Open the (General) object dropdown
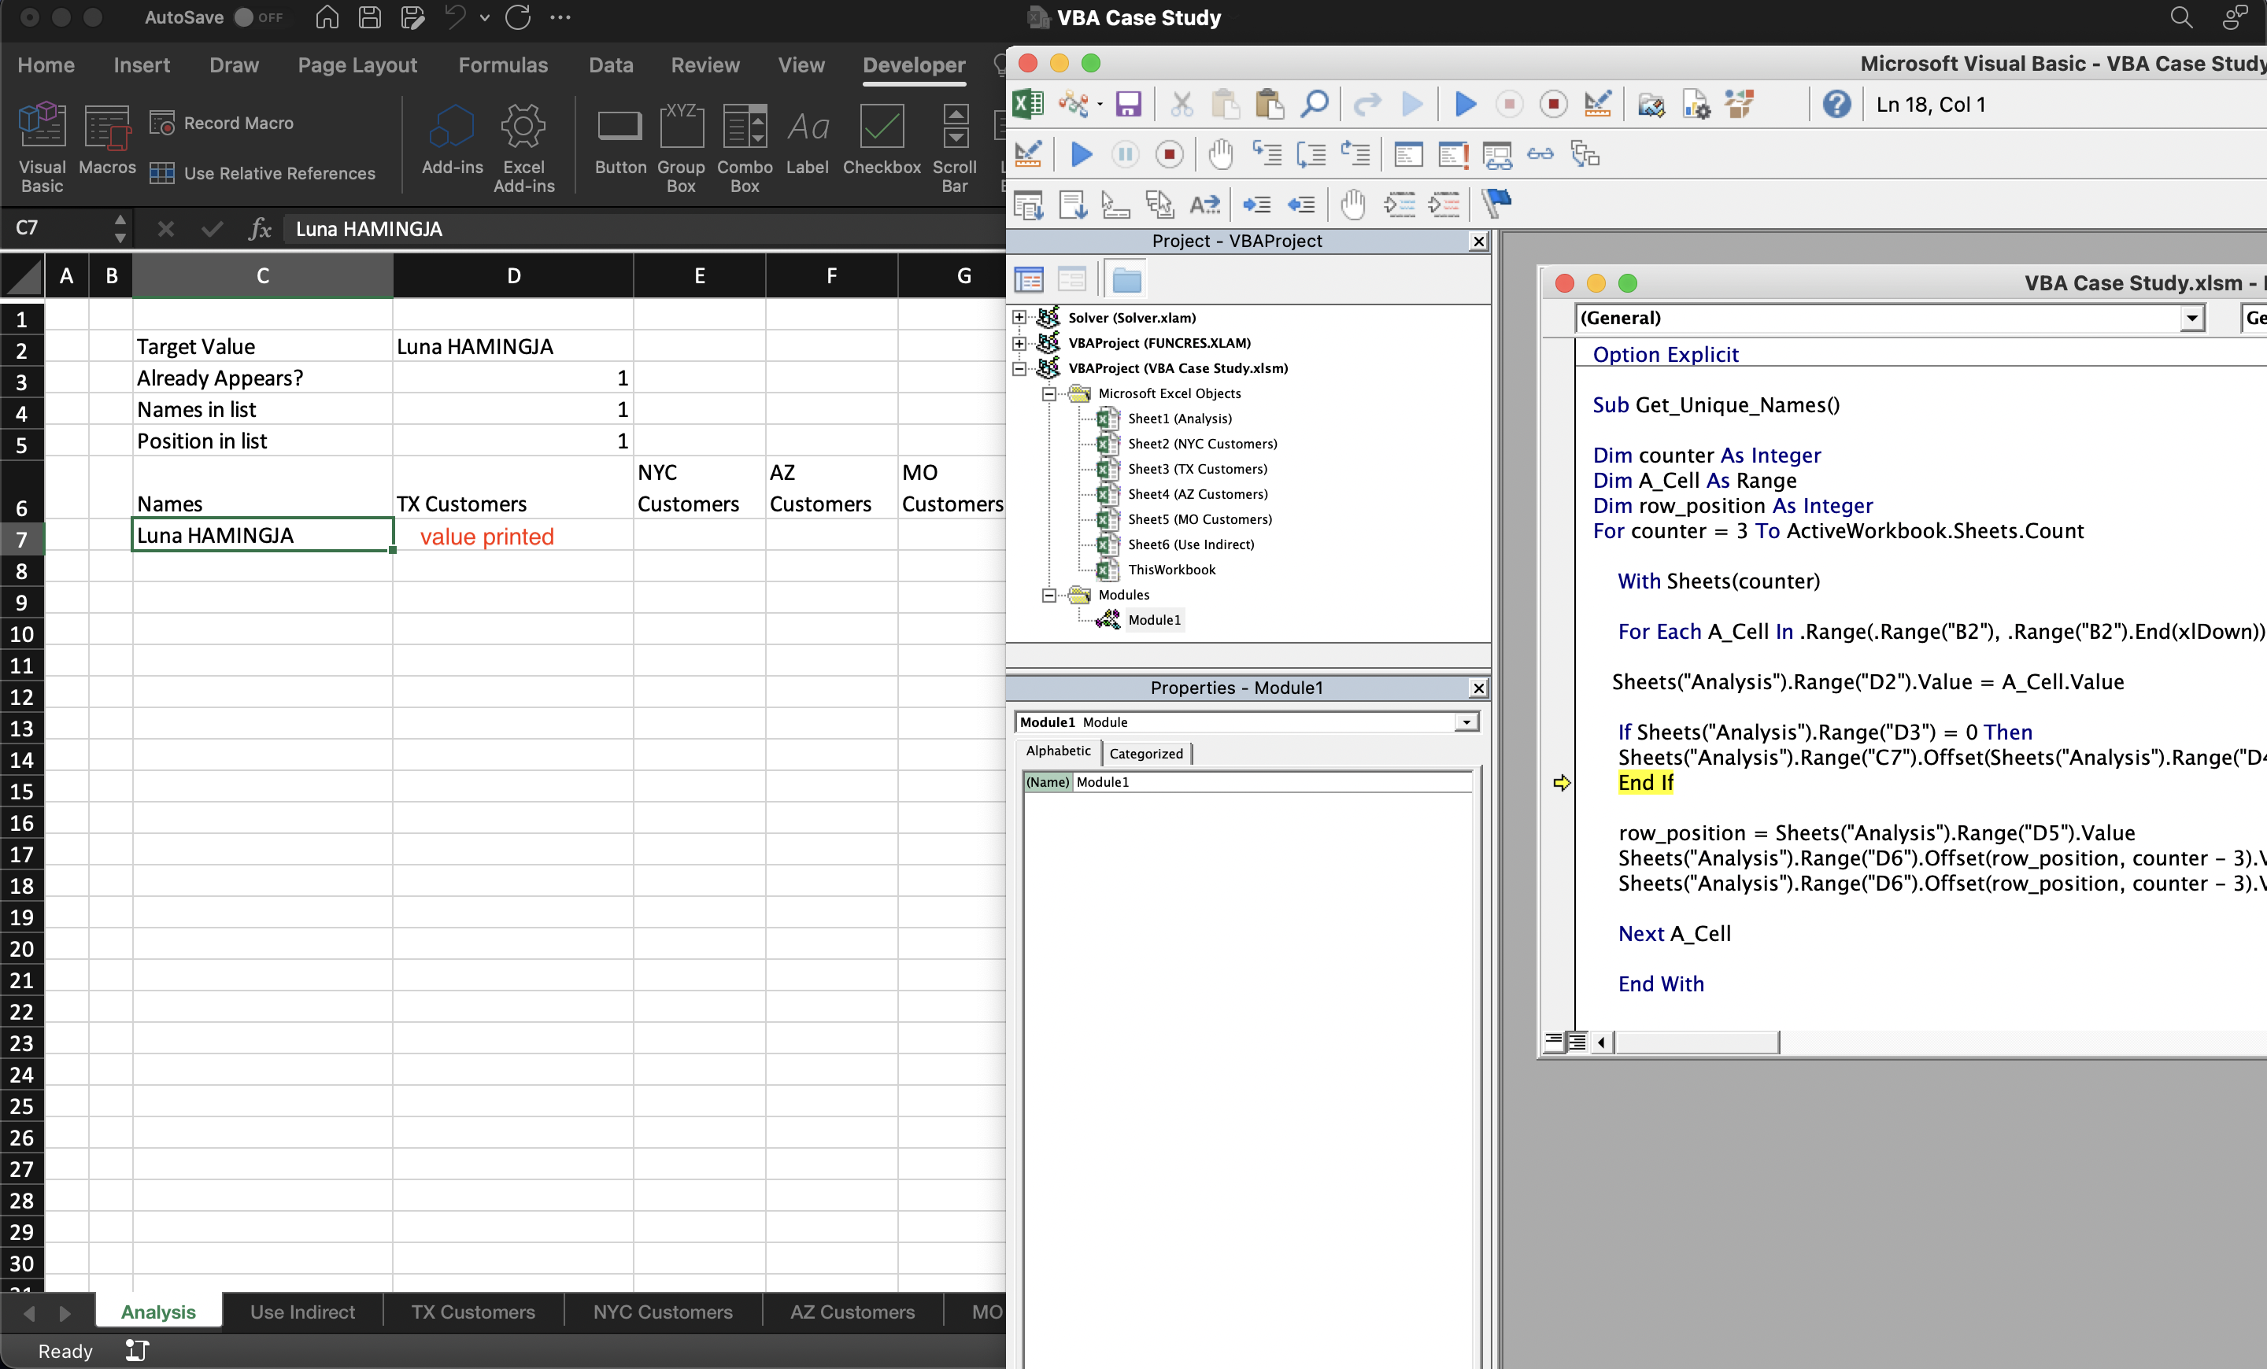This screenshot has width=2267, height=1369. pyautogui.click(x=2191, y=318)
